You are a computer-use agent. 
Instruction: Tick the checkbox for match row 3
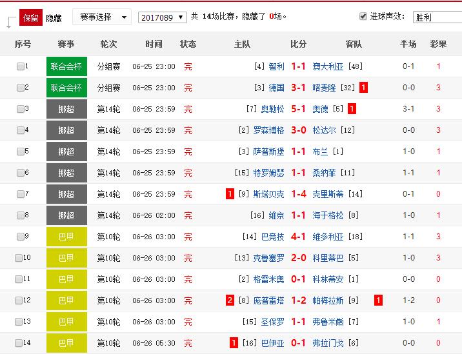coord(20,109)
